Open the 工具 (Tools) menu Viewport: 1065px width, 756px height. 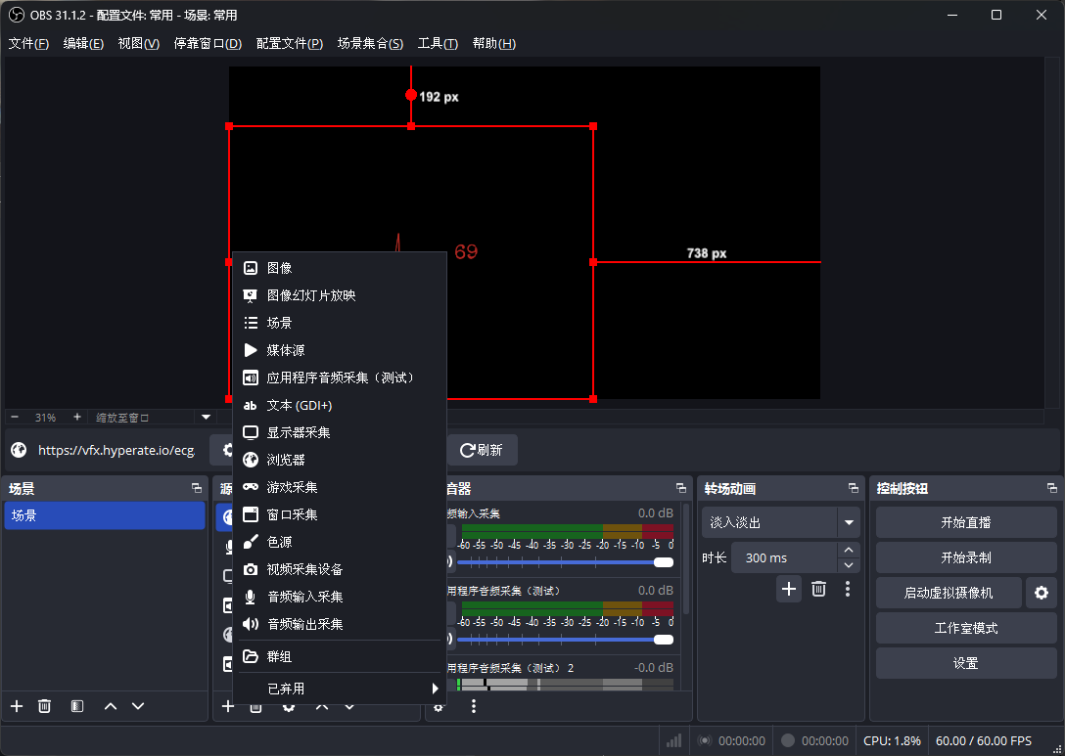(x=437, y=43)
